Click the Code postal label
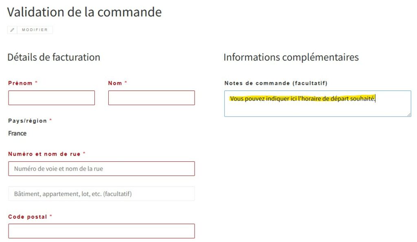This screenshot has height=242, width=417. 28,217
